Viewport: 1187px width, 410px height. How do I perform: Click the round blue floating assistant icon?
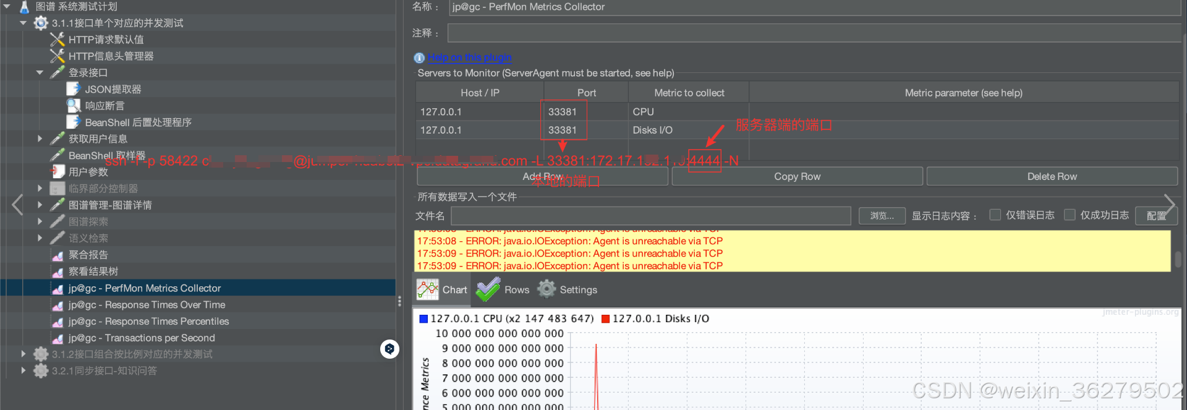(x=389, y=349)
